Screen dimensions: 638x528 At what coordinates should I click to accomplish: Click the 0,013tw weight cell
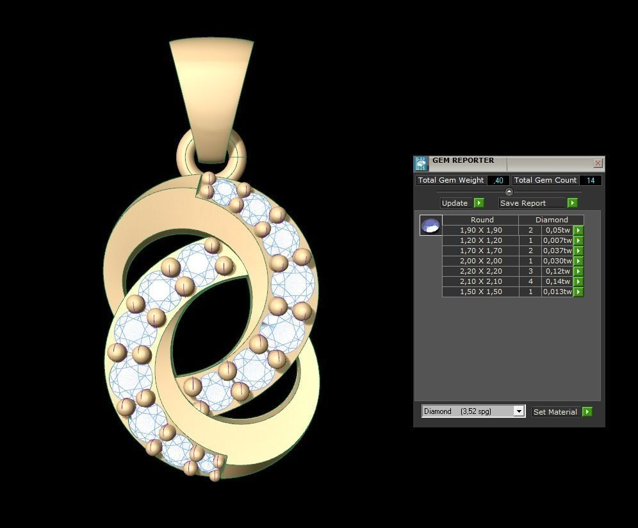557,292
